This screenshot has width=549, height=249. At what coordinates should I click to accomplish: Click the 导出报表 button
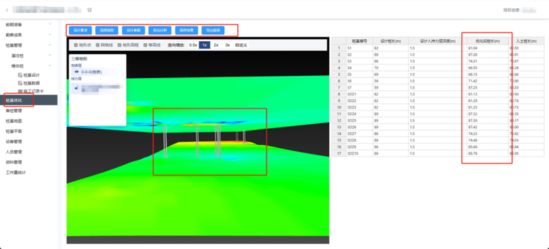point(213,30)
